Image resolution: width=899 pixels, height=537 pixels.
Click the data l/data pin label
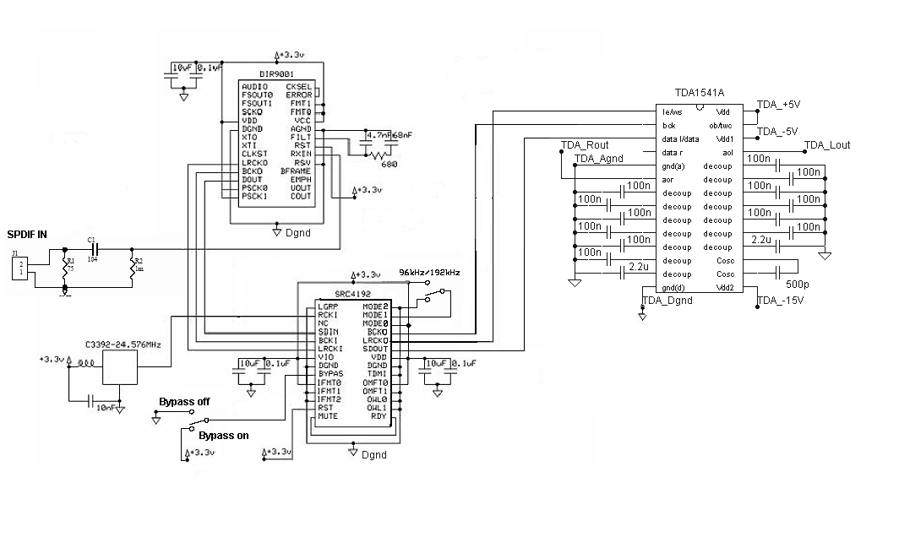[680, 139]
